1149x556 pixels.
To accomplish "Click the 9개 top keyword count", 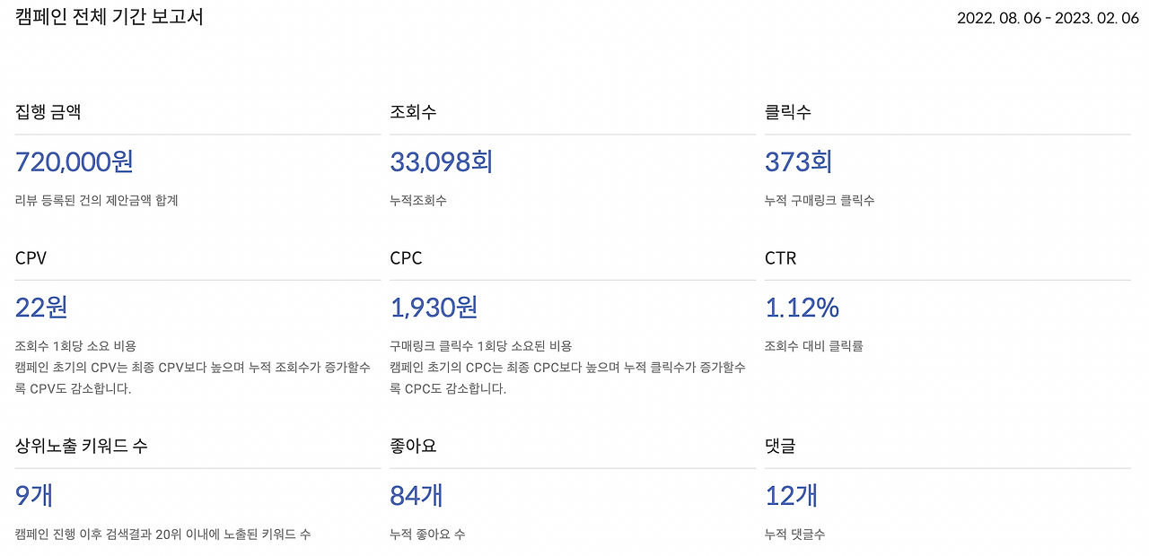I will 34,496.
